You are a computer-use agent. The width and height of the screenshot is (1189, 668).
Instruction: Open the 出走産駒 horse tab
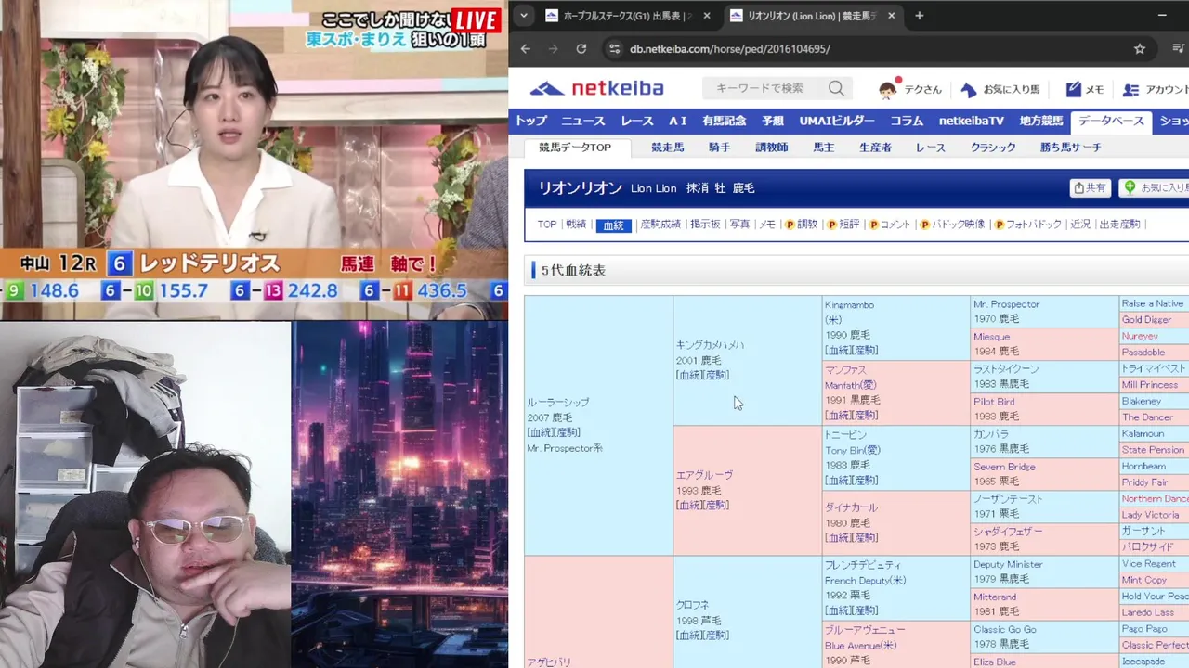1119,225
